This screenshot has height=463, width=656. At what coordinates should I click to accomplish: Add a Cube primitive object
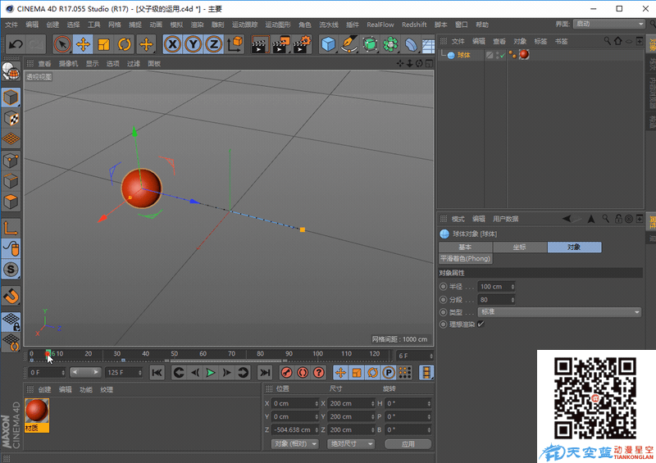click(x=329, y=44)
